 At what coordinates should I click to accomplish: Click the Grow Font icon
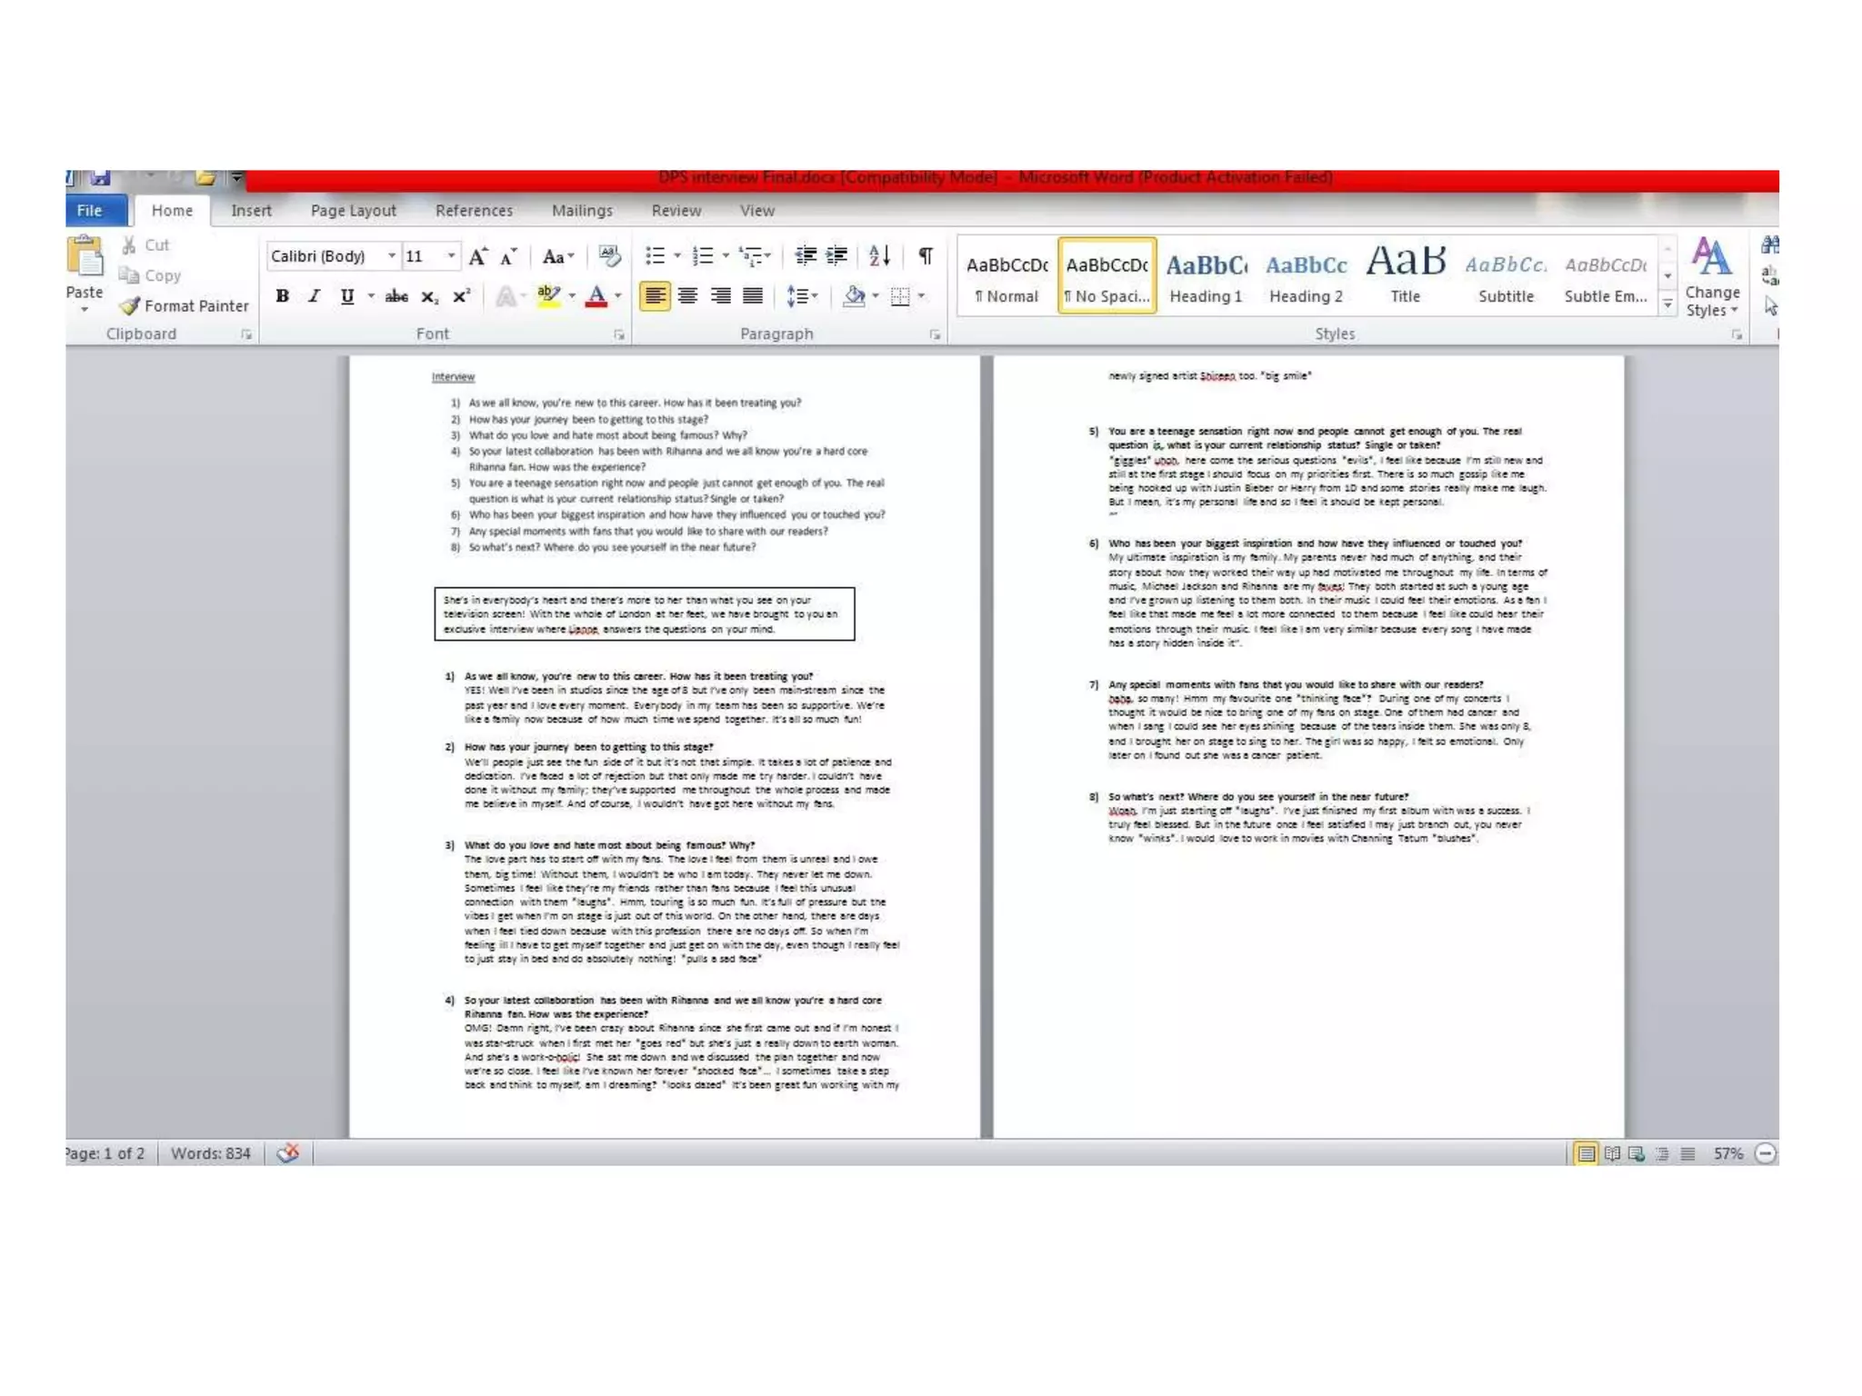click(x=477, y=257)
